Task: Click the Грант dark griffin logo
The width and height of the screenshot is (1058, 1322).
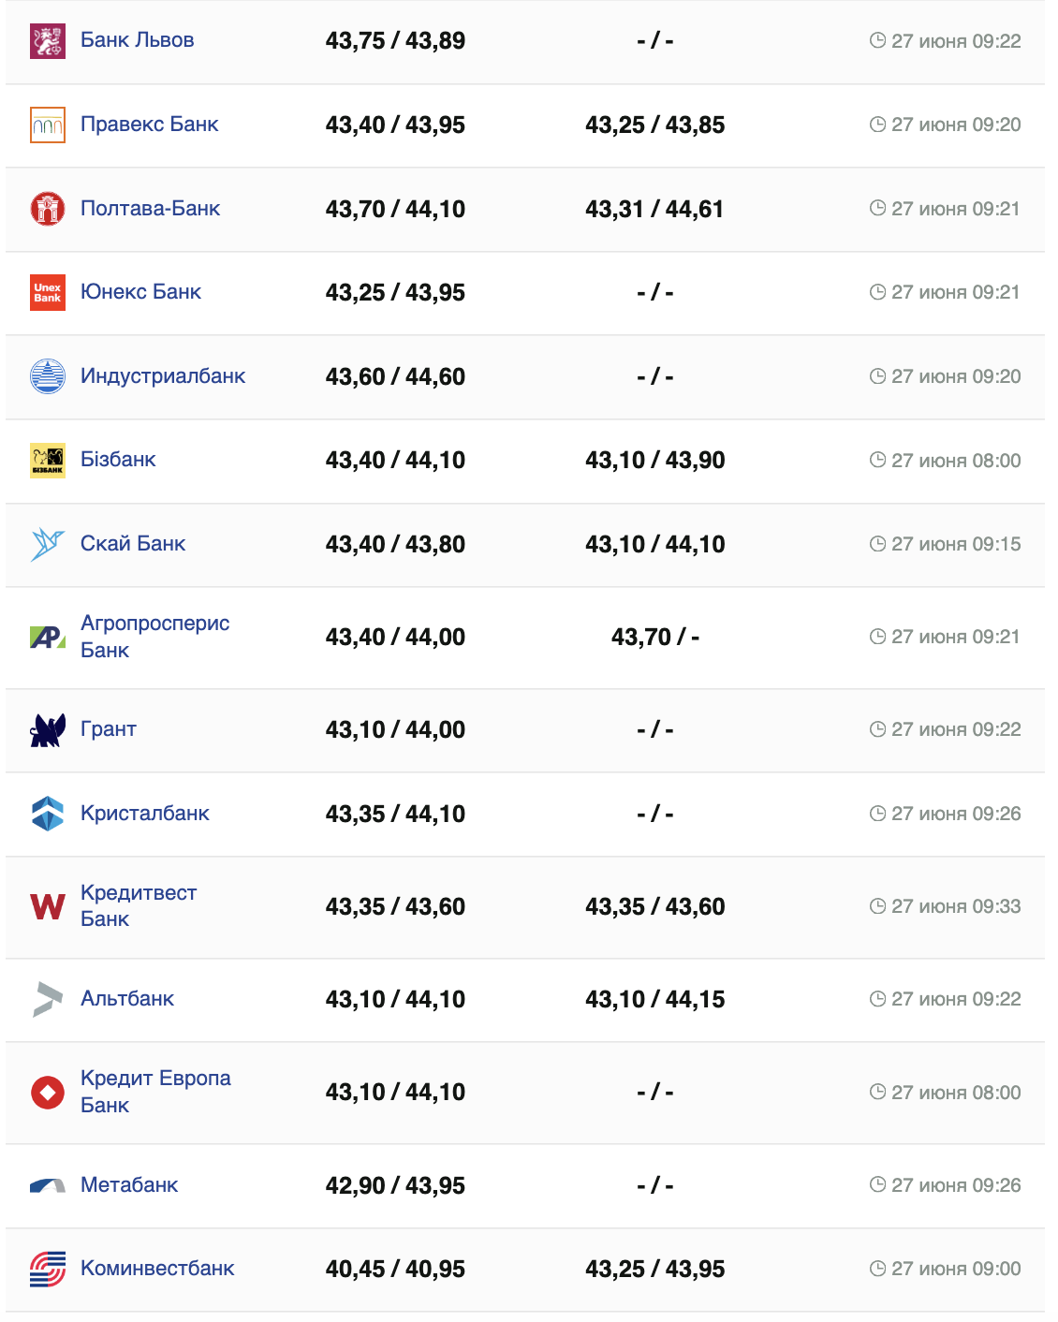Action: [48, 729]
